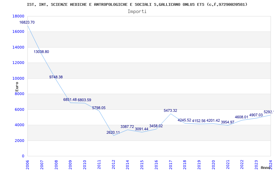Select the data label 16820.70
This screenshot has height=171, width=274.
(27, 22)
